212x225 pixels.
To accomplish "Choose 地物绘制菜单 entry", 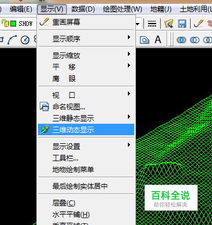I will click(86, 169).
